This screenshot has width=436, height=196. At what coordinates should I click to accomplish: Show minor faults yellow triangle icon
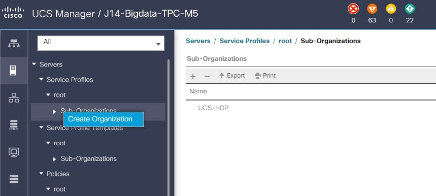point(391,9)
